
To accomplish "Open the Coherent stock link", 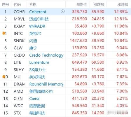I will pyautogui.click(x=38, y=12).
